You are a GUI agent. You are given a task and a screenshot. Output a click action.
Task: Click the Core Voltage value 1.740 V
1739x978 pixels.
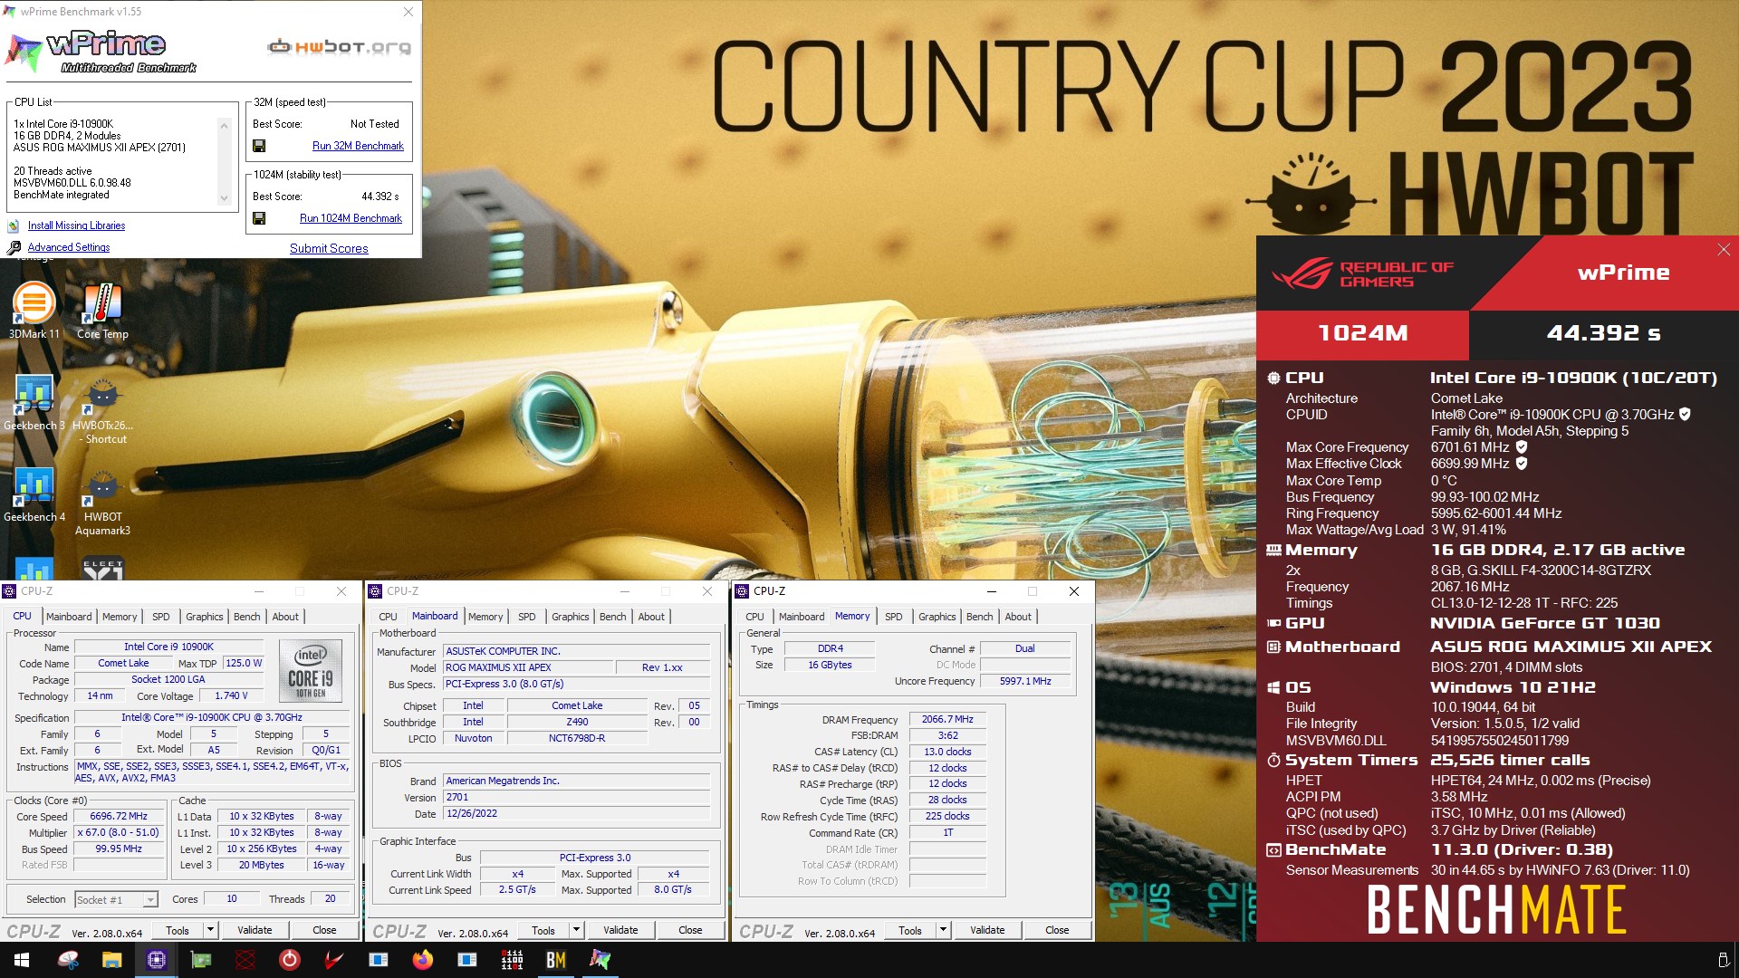231,696
